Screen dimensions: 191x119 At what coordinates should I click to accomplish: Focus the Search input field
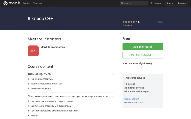[134, 3]
